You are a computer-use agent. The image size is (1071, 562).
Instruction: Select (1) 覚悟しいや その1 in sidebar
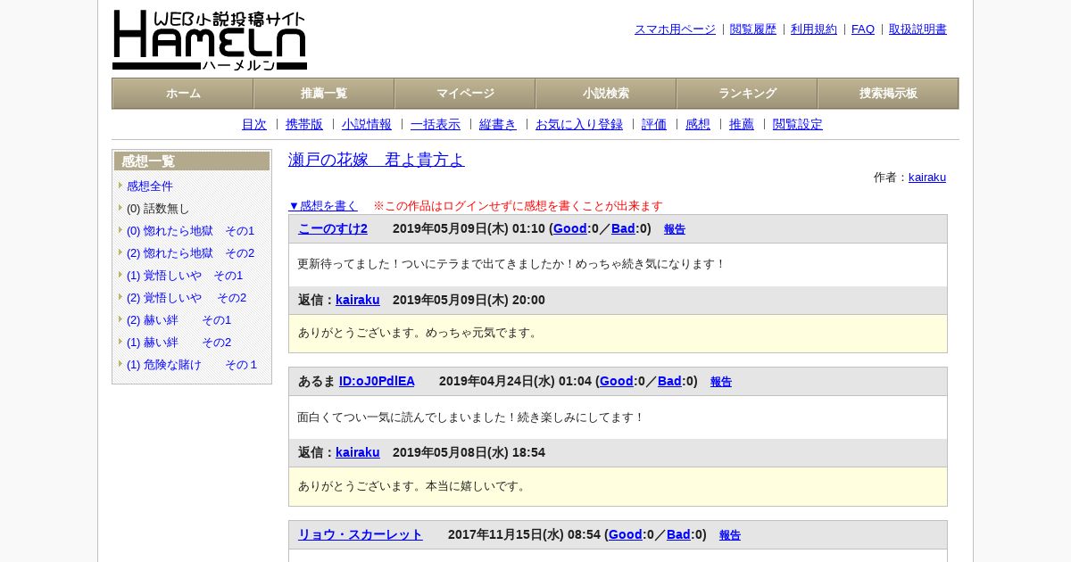pyautogui.click(x=185, y=276)
